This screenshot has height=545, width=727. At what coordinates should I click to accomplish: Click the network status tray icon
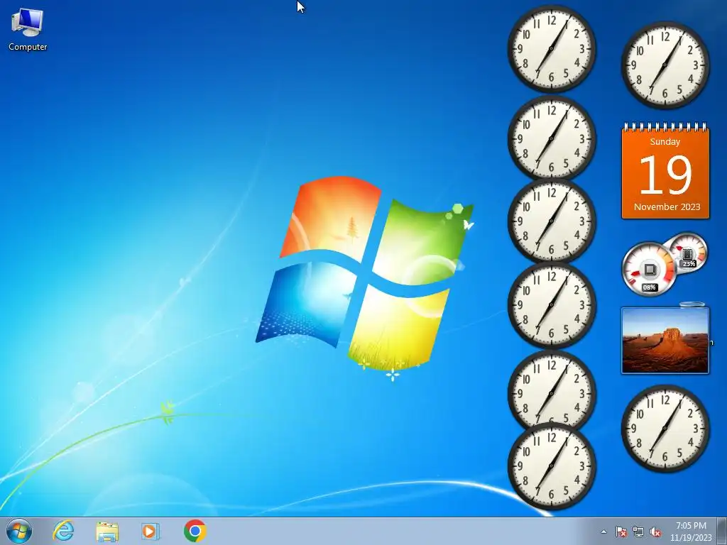point(638,532)
